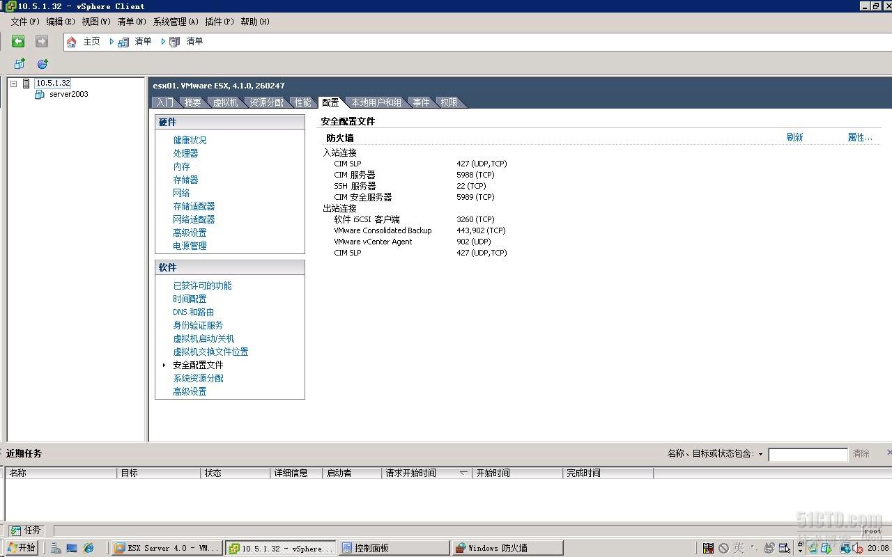This screenshot has height=557, width=892.
Task: Click the second 清单 icon in breadcrumb
Action: [175, 42]
